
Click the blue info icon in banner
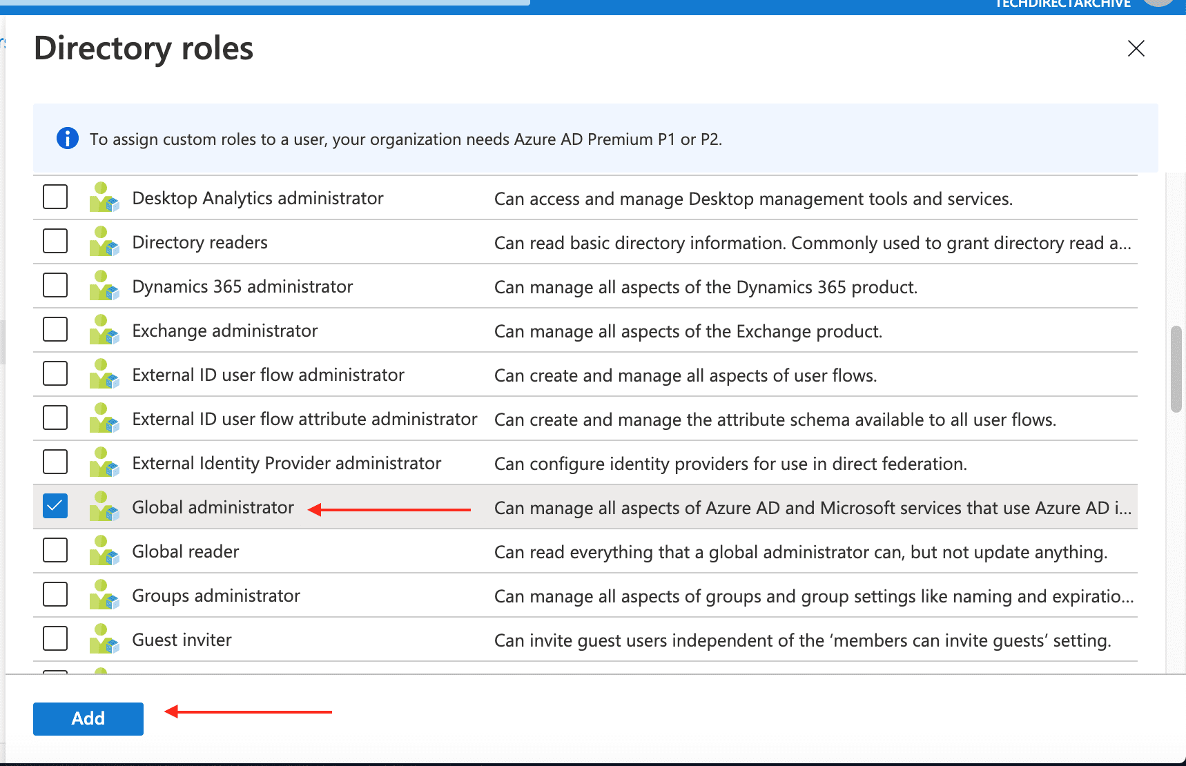click(67, 139)
